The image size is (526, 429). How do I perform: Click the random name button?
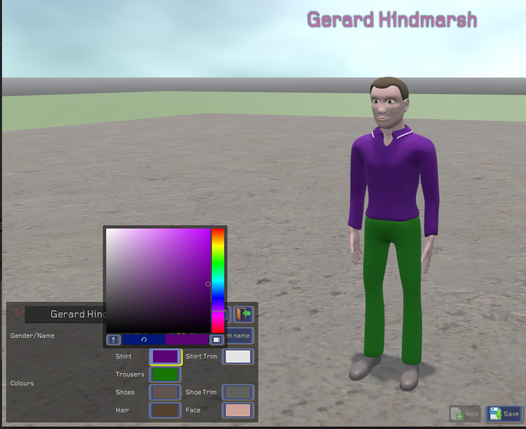pos(240,336)
